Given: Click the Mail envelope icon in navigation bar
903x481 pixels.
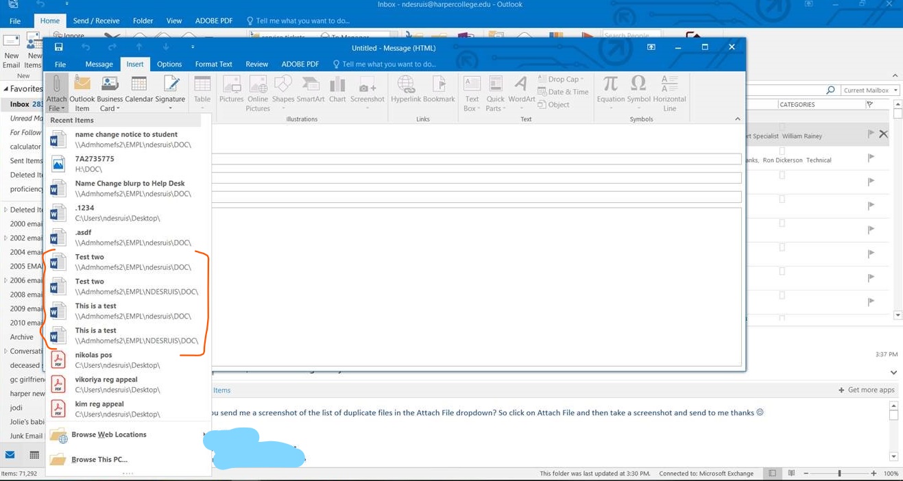Looking at the screenshot, I should [x=11, y=455].
